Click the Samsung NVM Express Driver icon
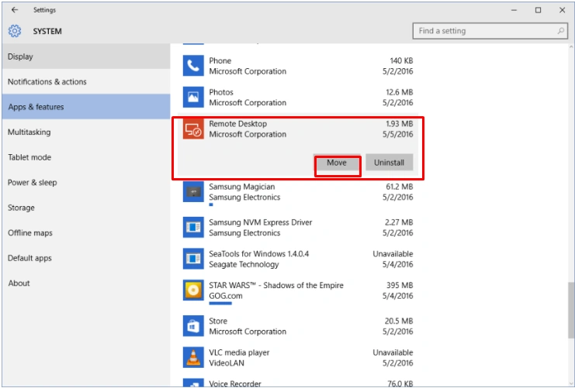The image size is (575, 388). (x=193, y=228)
